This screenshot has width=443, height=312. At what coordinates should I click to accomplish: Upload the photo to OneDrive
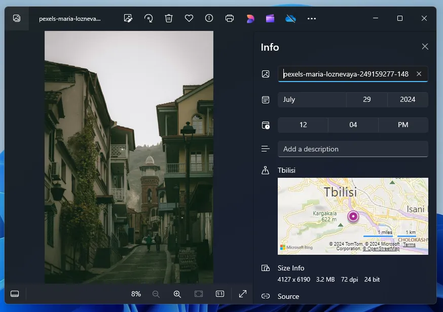click(290, 18)
